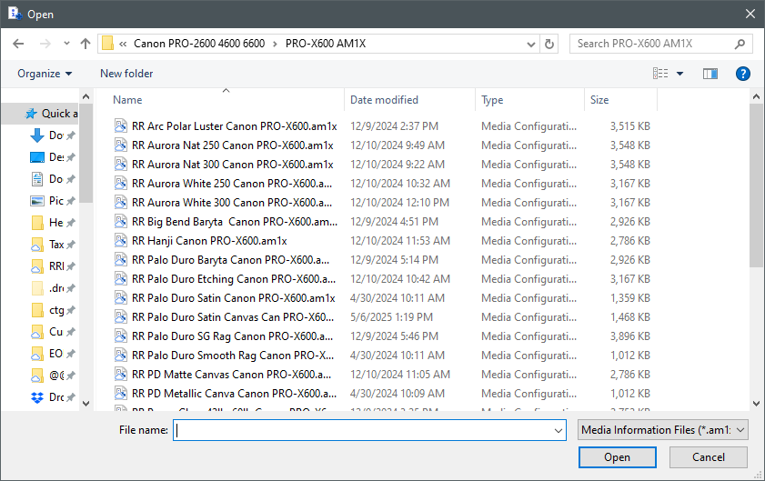Open Downloads in Quick access sidebar
The image size is (765, 481).
click(x=38, y=135)
